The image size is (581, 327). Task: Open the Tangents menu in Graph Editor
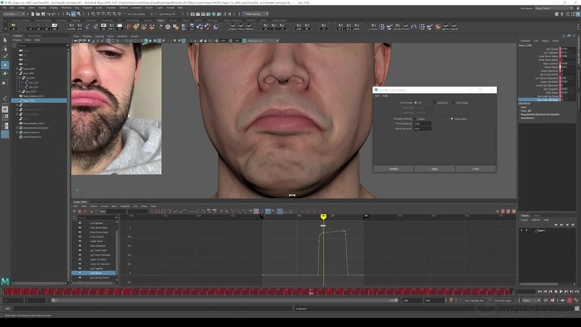(125, 206)
